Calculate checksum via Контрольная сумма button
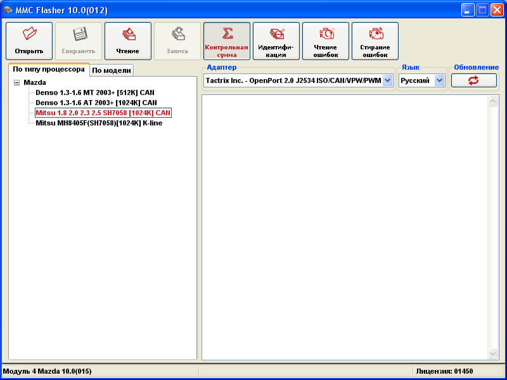The width and height of the screenshot is (507, 380). (x=227, y=41)
